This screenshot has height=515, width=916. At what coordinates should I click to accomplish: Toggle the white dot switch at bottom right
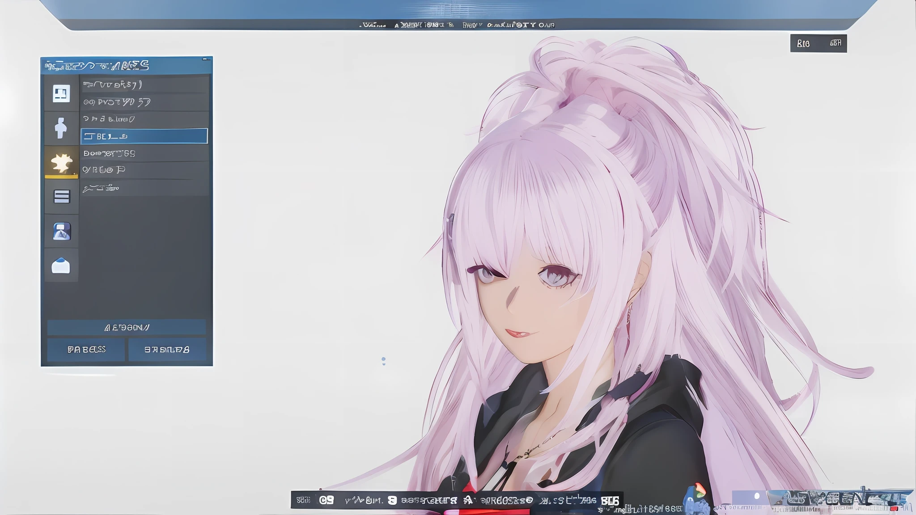point(757,496)
